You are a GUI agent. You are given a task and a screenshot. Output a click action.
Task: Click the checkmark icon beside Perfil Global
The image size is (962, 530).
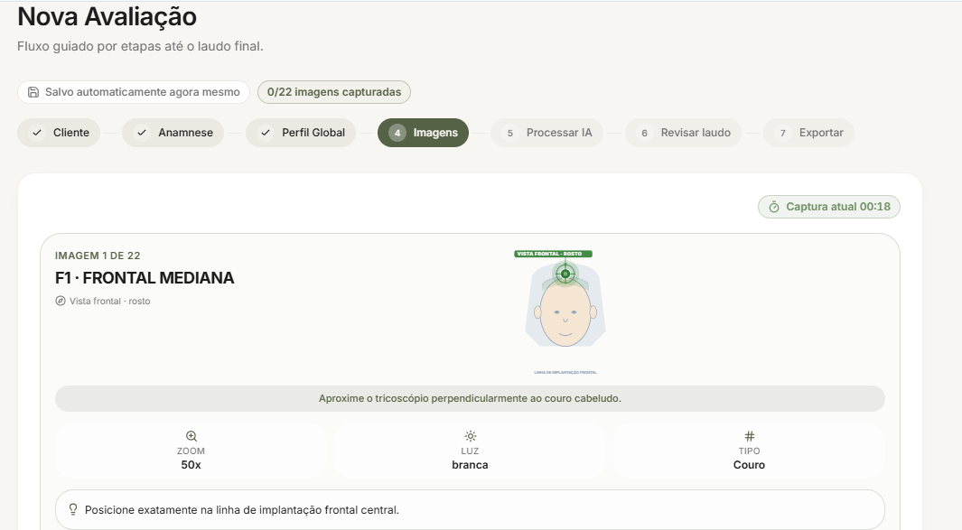[266, 133]
